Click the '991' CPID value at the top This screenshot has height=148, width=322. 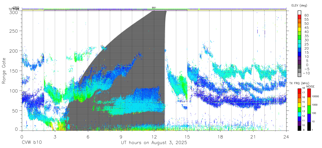154,8
